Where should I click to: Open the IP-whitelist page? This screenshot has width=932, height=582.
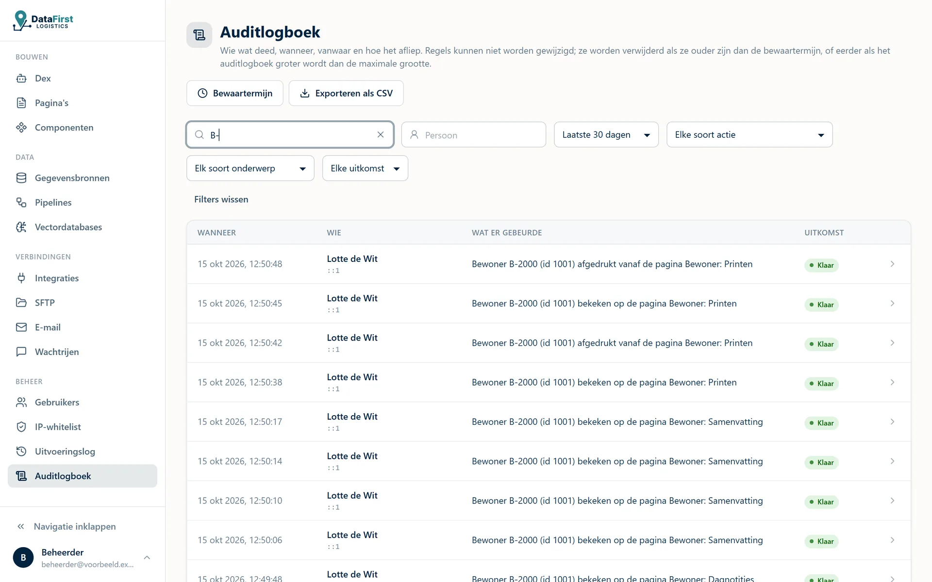pyautogui.click(x=83, y=427)
